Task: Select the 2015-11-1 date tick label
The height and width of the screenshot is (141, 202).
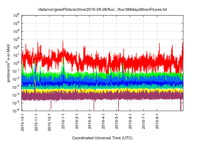Action: click(36, 122)
